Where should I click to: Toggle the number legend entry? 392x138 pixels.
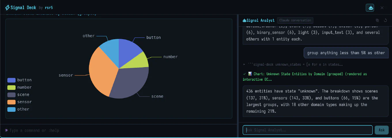click(20, 87)
